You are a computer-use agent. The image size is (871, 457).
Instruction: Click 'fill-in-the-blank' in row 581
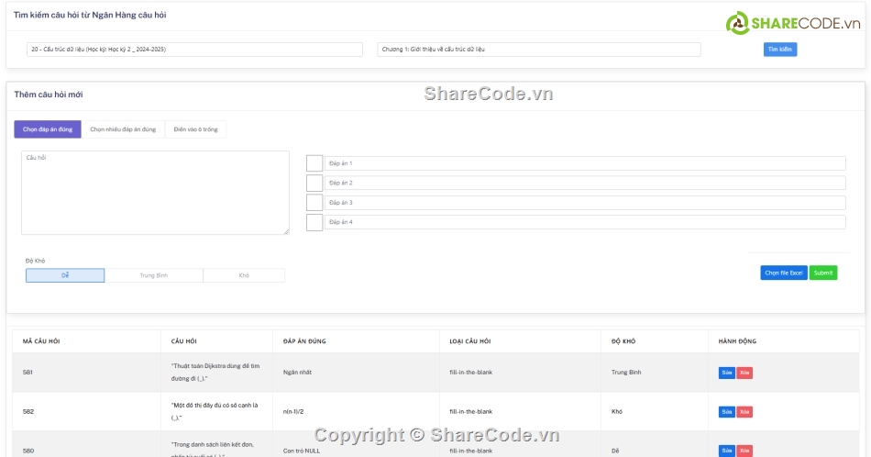471,373
